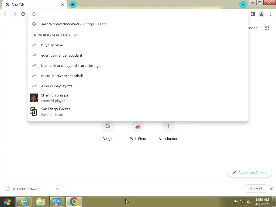Select 'aerorainbow download' history suggestion

pos(138,24)
